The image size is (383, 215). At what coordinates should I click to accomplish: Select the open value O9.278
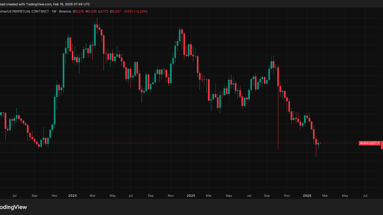[x=78, y=11]
